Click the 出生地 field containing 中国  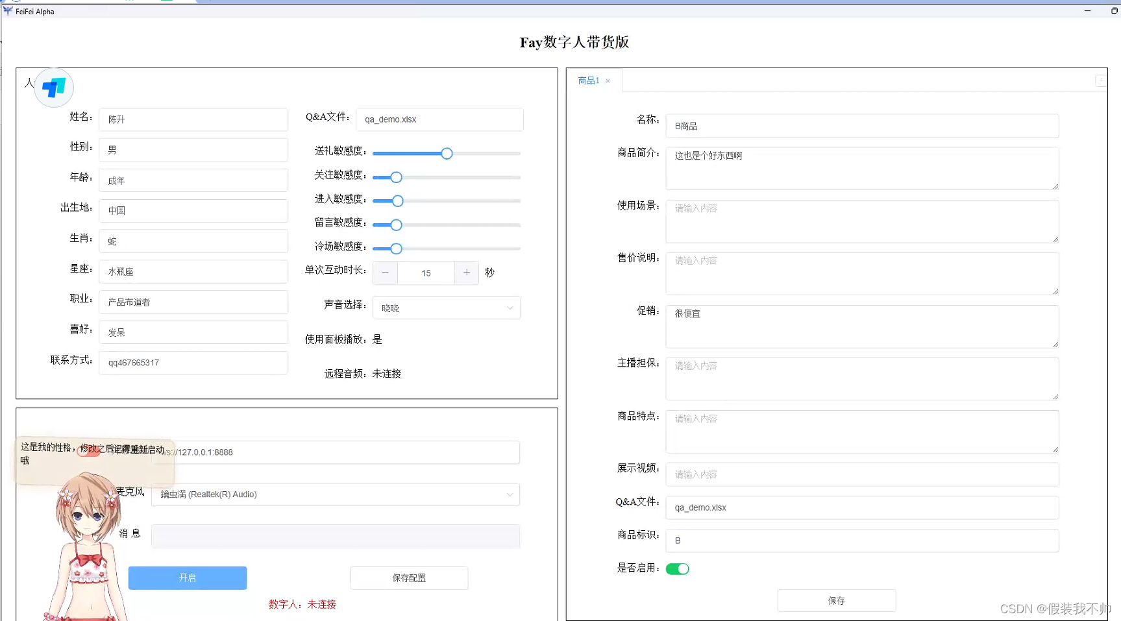point(193,211)
